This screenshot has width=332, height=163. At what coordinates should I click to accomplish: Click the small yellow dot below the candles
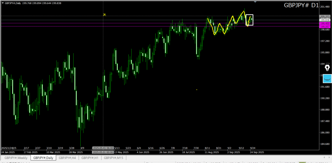click(197, 89)
